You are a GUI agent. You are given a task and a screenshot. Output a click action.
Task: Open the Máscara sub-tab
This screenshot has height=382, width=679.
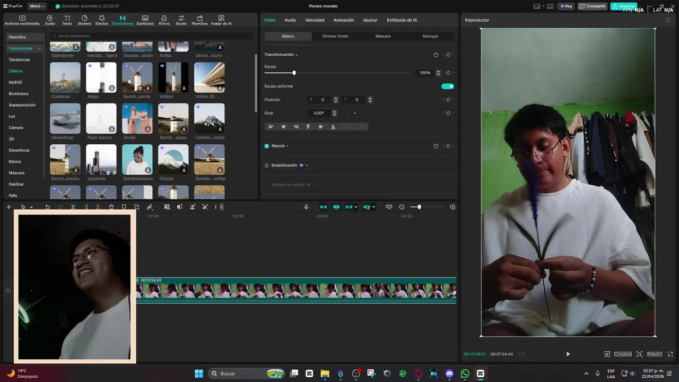pyautogui.click(x=382, y=36)
